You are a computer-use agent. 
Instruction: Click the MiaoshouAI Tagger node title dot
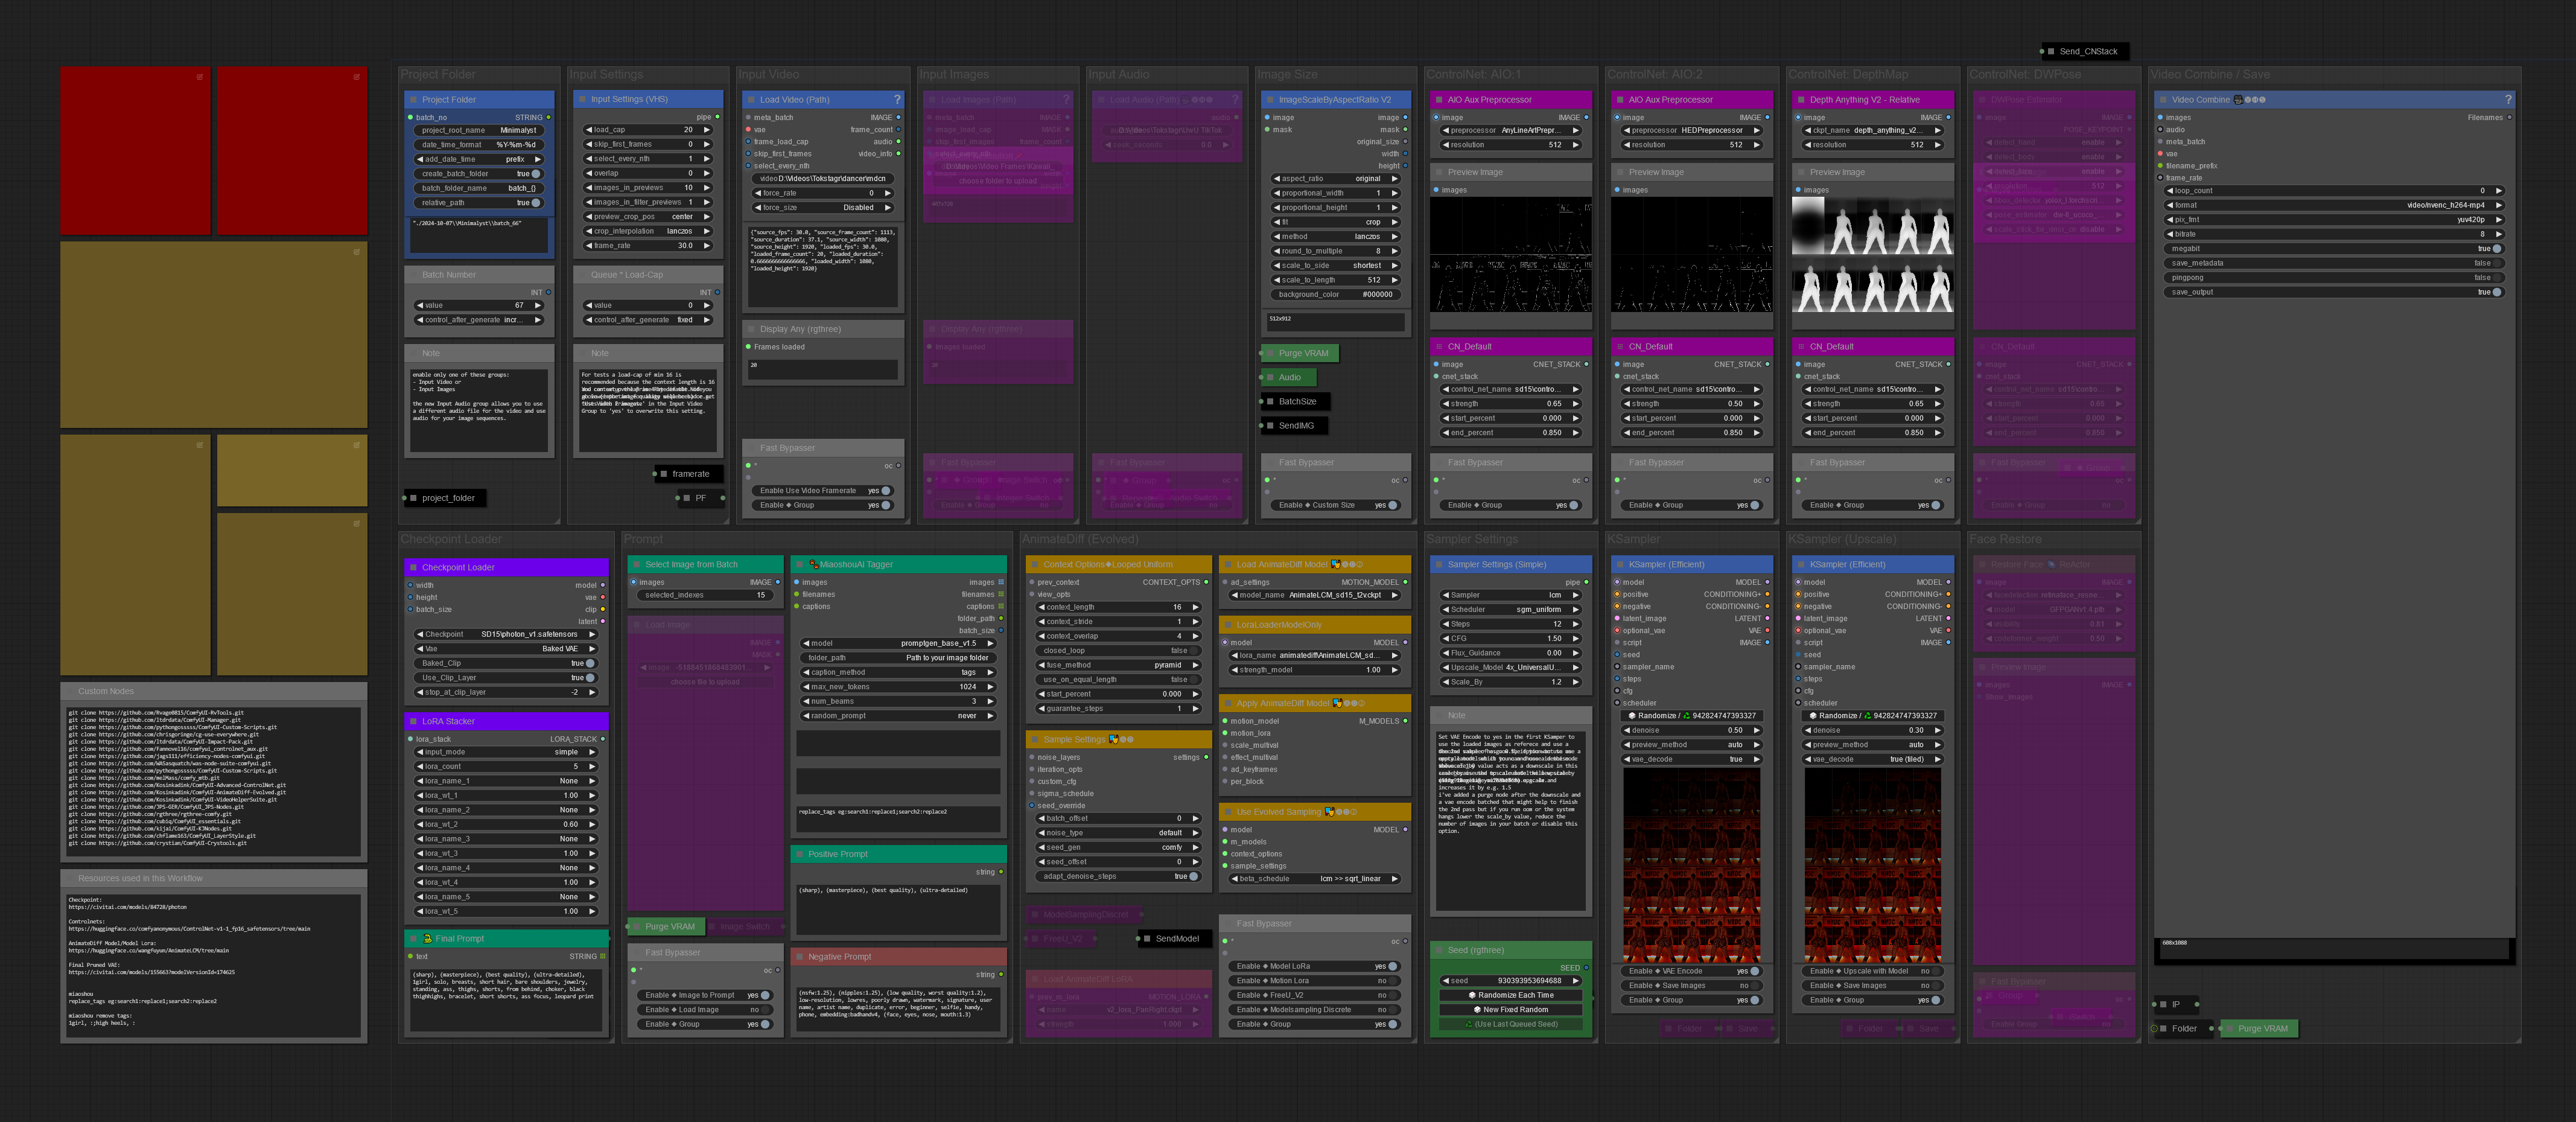coord(799,564)
